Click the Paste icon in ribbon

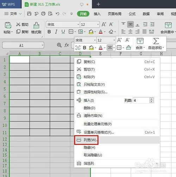click(x=8, y=25)
